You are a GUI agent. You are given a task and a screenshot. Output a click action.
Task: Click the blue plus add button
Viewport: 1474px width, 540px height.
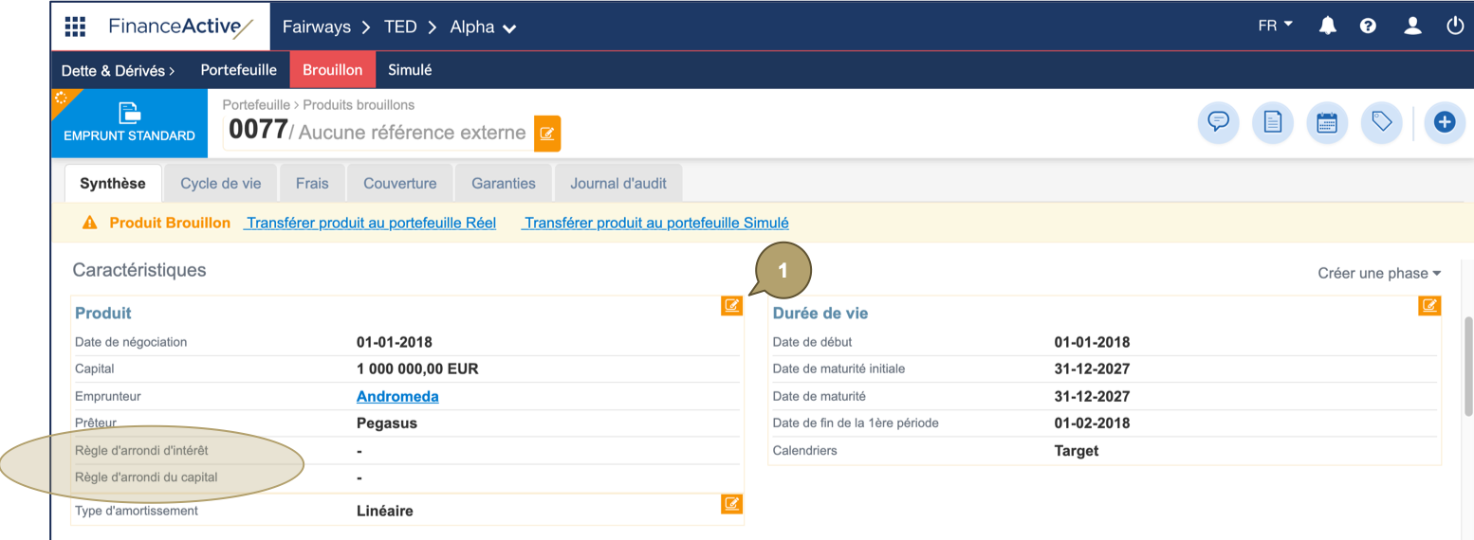point(1445,122)
